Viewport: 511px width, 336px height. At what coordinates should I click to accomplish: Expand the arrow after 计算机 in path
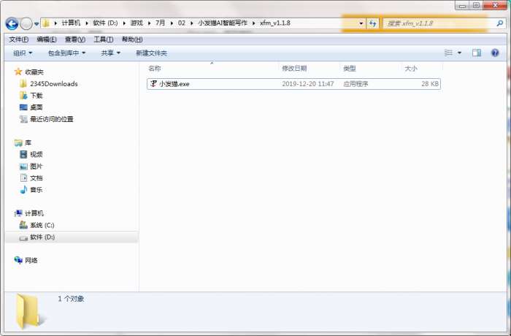[x=87, y=23]
